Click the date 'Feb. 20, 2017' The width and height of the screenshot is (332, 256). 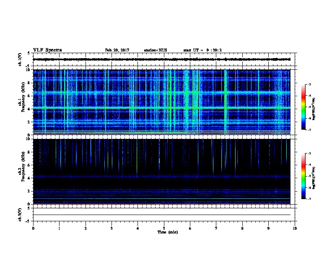pyautogui.click(x=117, y=50)
